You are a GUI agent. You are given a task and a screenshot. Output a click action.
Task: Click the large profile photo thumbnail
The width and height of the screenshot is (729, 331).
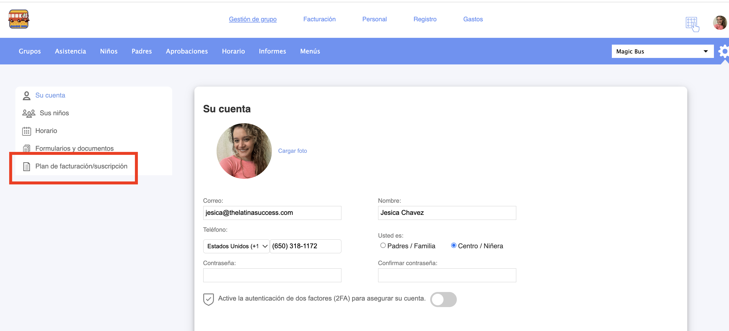coord(244,151)
